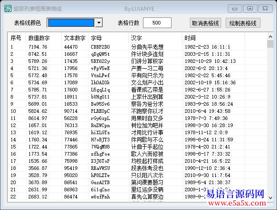Select cell 44470 in row 1

tap(71, 47)
